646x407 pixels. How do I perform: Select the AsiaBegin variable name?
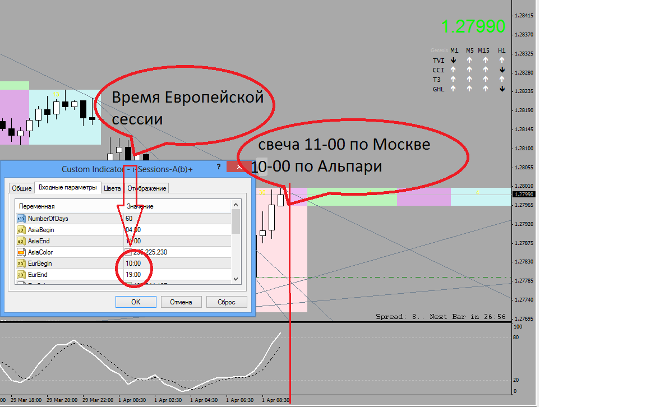41,230
